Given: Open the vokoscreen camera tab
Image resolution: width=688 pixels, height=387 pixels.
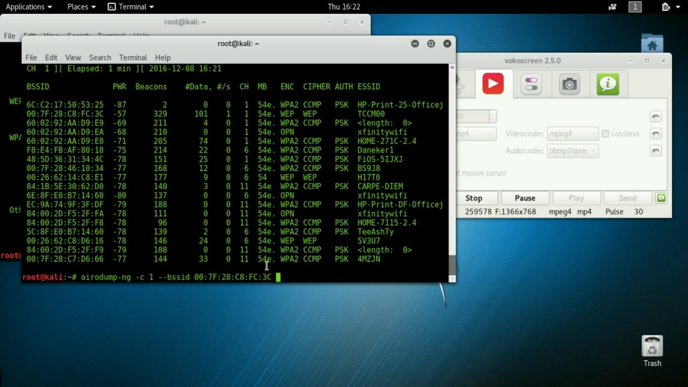Looking at the screenshot, I should (569, 84).
